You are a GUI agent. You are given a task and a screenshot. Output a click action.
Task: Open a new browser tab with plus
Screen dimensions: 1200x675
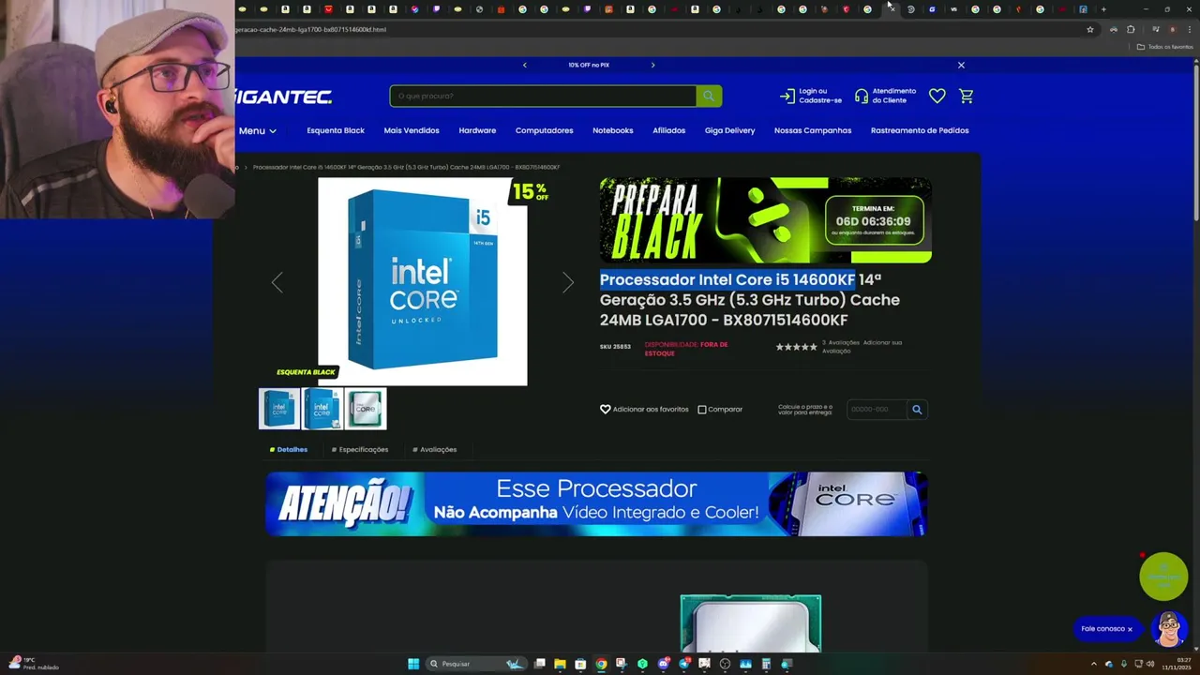click(x=1103, y=9)
